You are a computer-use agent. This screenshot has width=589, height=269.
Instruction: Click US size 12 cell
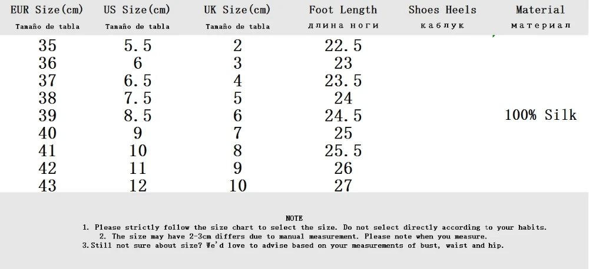coord(137,186)
